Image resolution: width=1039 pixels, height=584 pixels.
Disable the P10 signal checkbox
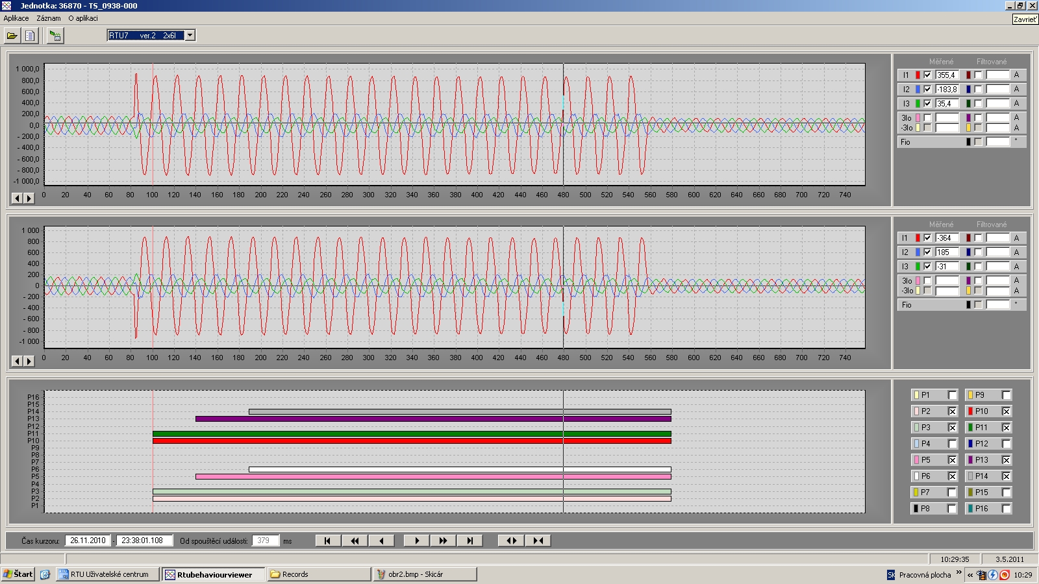(x=1006, y=411)
